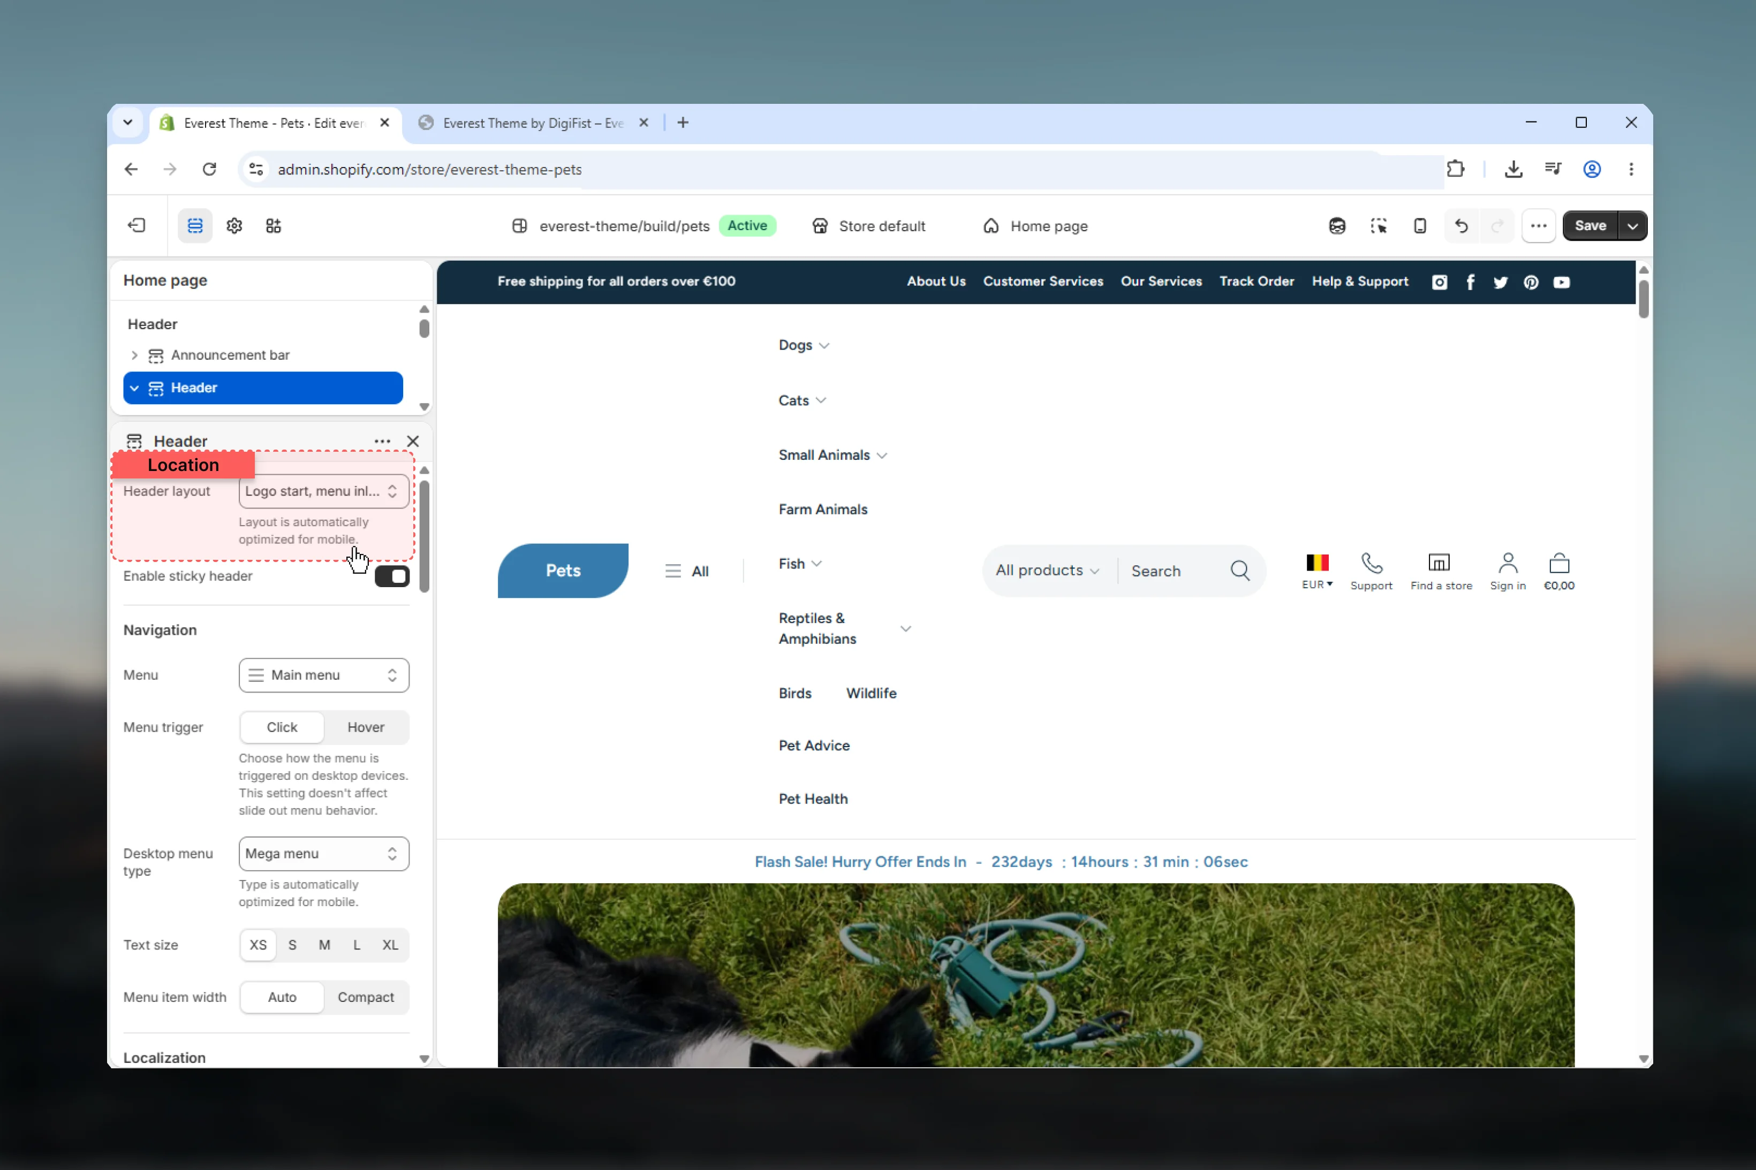Toggle Enable sticky header switch
Screen dimensions: 1756x1170
point(392,576)
